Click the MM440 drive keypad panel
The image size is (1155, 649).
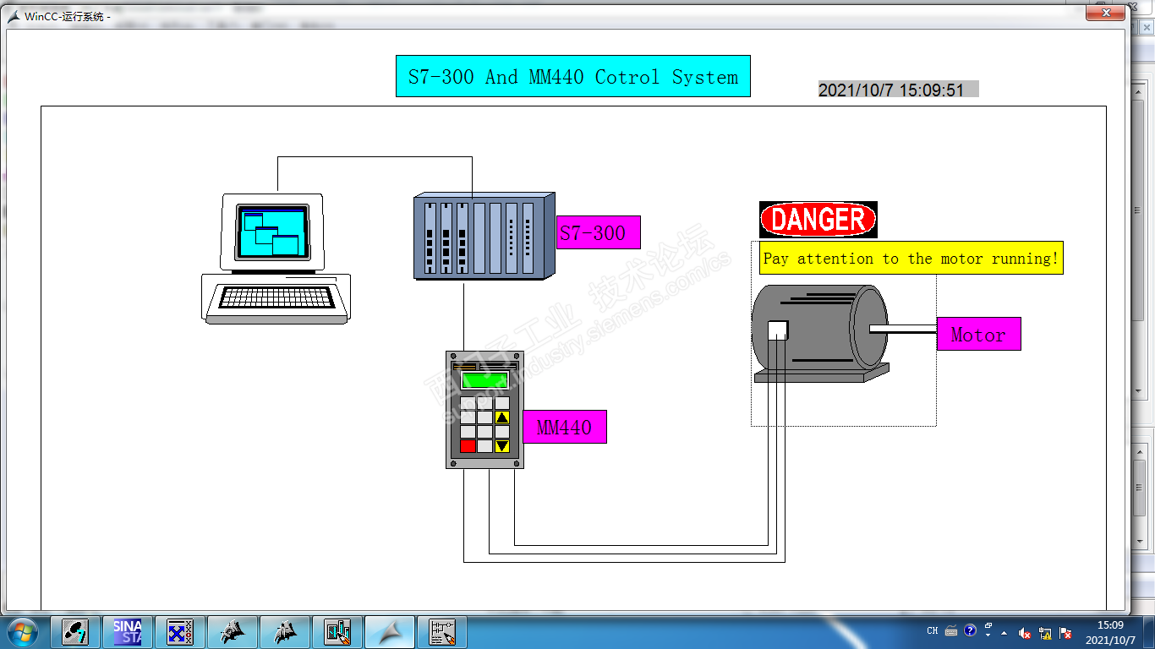coord(484,410)
